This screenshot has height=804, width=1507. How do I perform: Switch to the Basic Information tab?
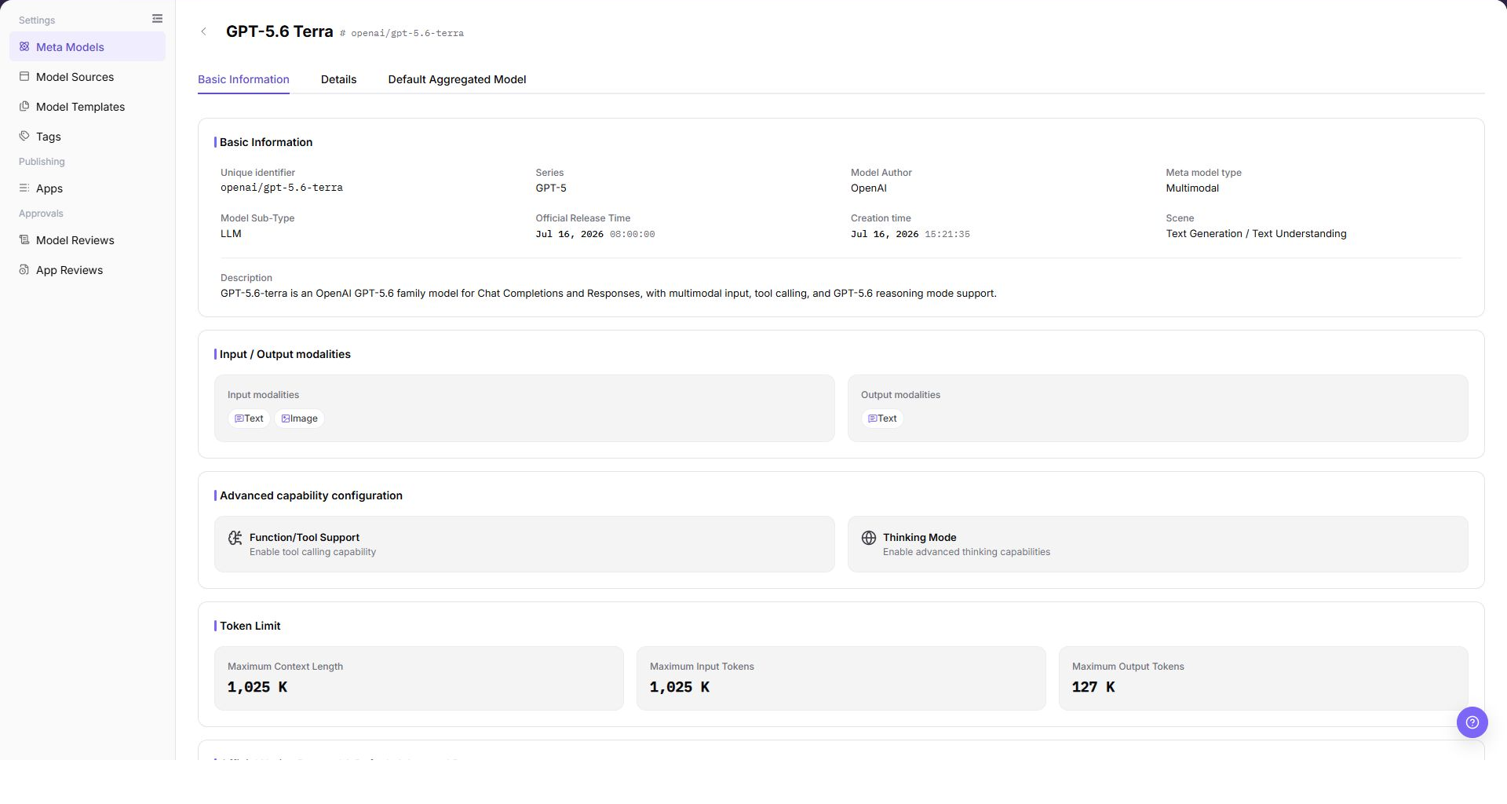(x=243, y=79)
